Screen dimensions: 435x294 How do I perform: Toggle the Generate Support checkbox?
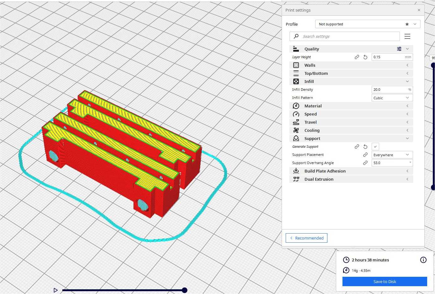(375, 147)
